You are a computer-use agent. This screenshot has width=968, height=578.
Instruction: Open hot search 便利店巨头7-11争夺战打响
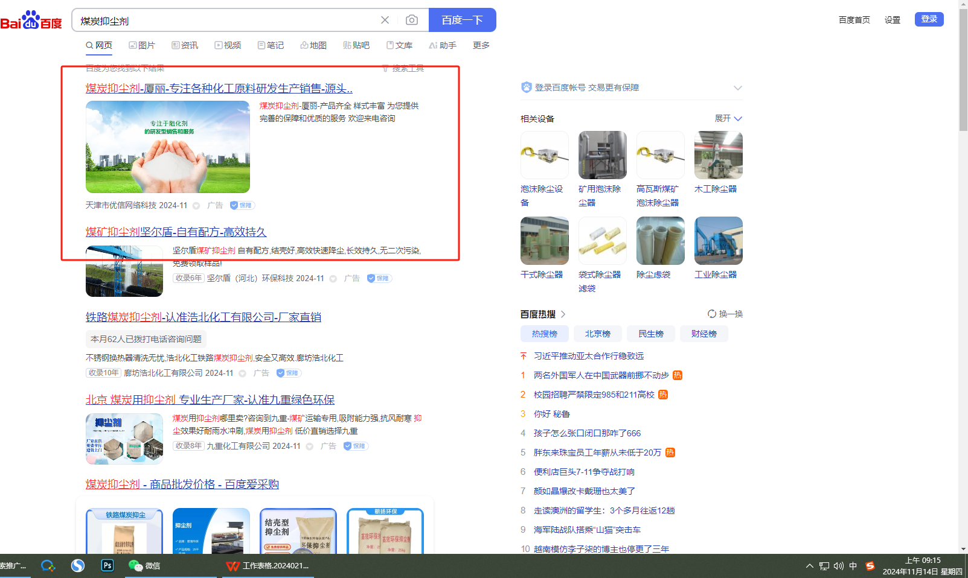(x=584, y=472)
